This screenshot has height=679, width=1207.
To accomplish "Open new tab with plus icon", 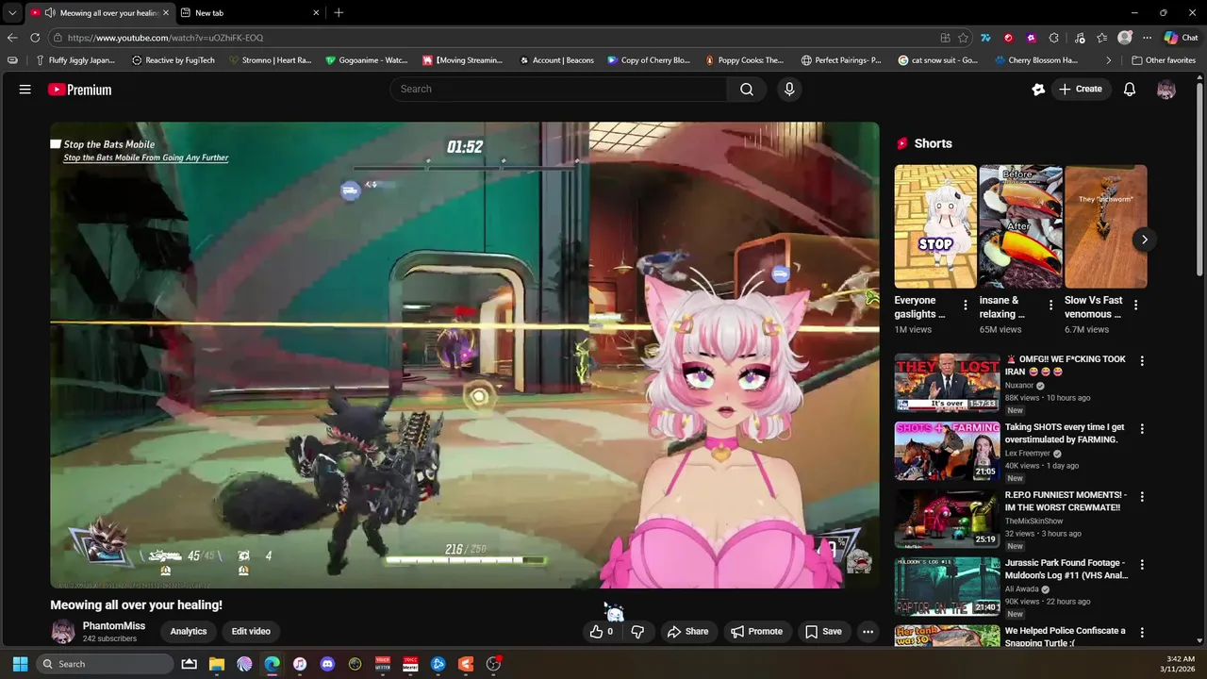I will (x=339, y=12).
